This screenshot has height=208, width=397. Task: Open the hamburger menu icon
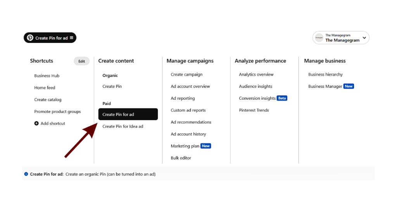(71, 38)
